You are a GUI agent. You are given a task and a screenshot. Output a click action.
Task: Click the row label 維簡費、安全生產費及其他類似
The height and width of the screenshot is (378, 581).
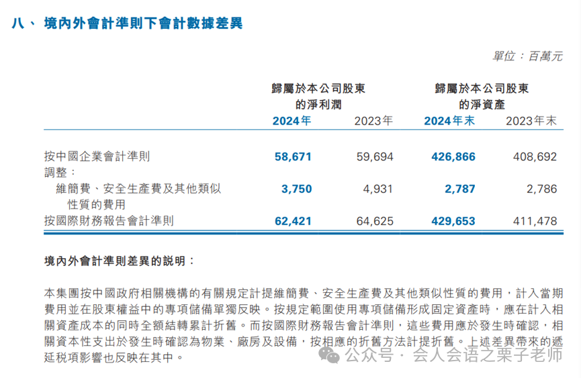coord(138,188)
